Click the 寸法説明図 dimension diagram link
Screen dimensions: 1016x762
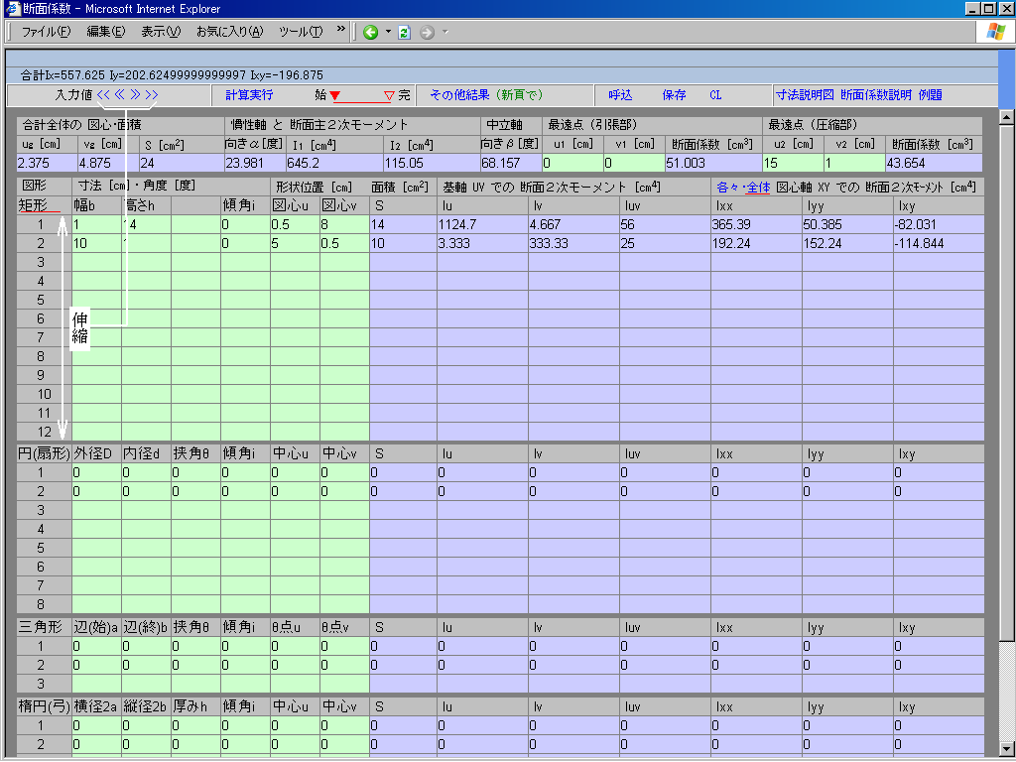(805, 95)
